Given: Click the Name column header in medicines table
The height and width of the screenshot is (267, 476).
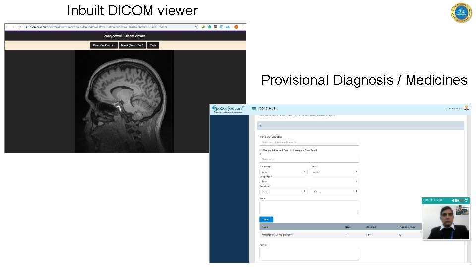Looking at the screenshot, I should pyautogui.click(x=265, y=227).
